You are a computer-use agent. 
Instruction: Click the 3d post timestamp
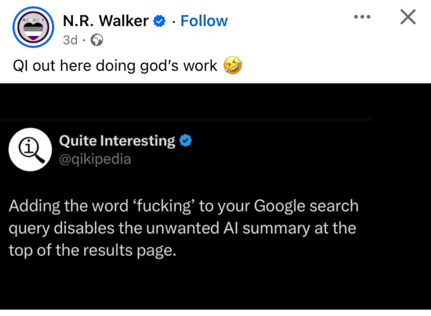70,40
